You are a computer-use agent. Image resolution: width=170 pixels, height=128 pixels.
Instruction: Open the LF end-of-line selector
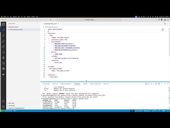pyautogui.click(x=159, y=111)
